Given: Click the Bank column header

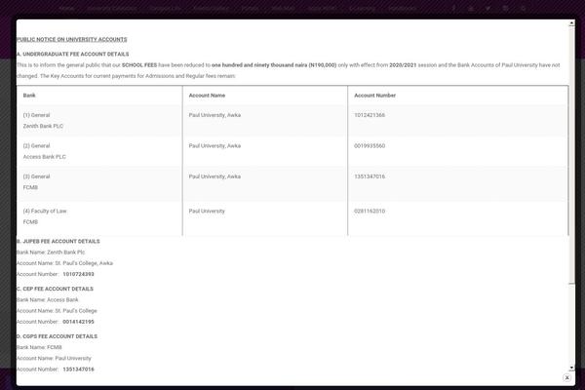Looking at the screenshot, I should tap(29, 96).
